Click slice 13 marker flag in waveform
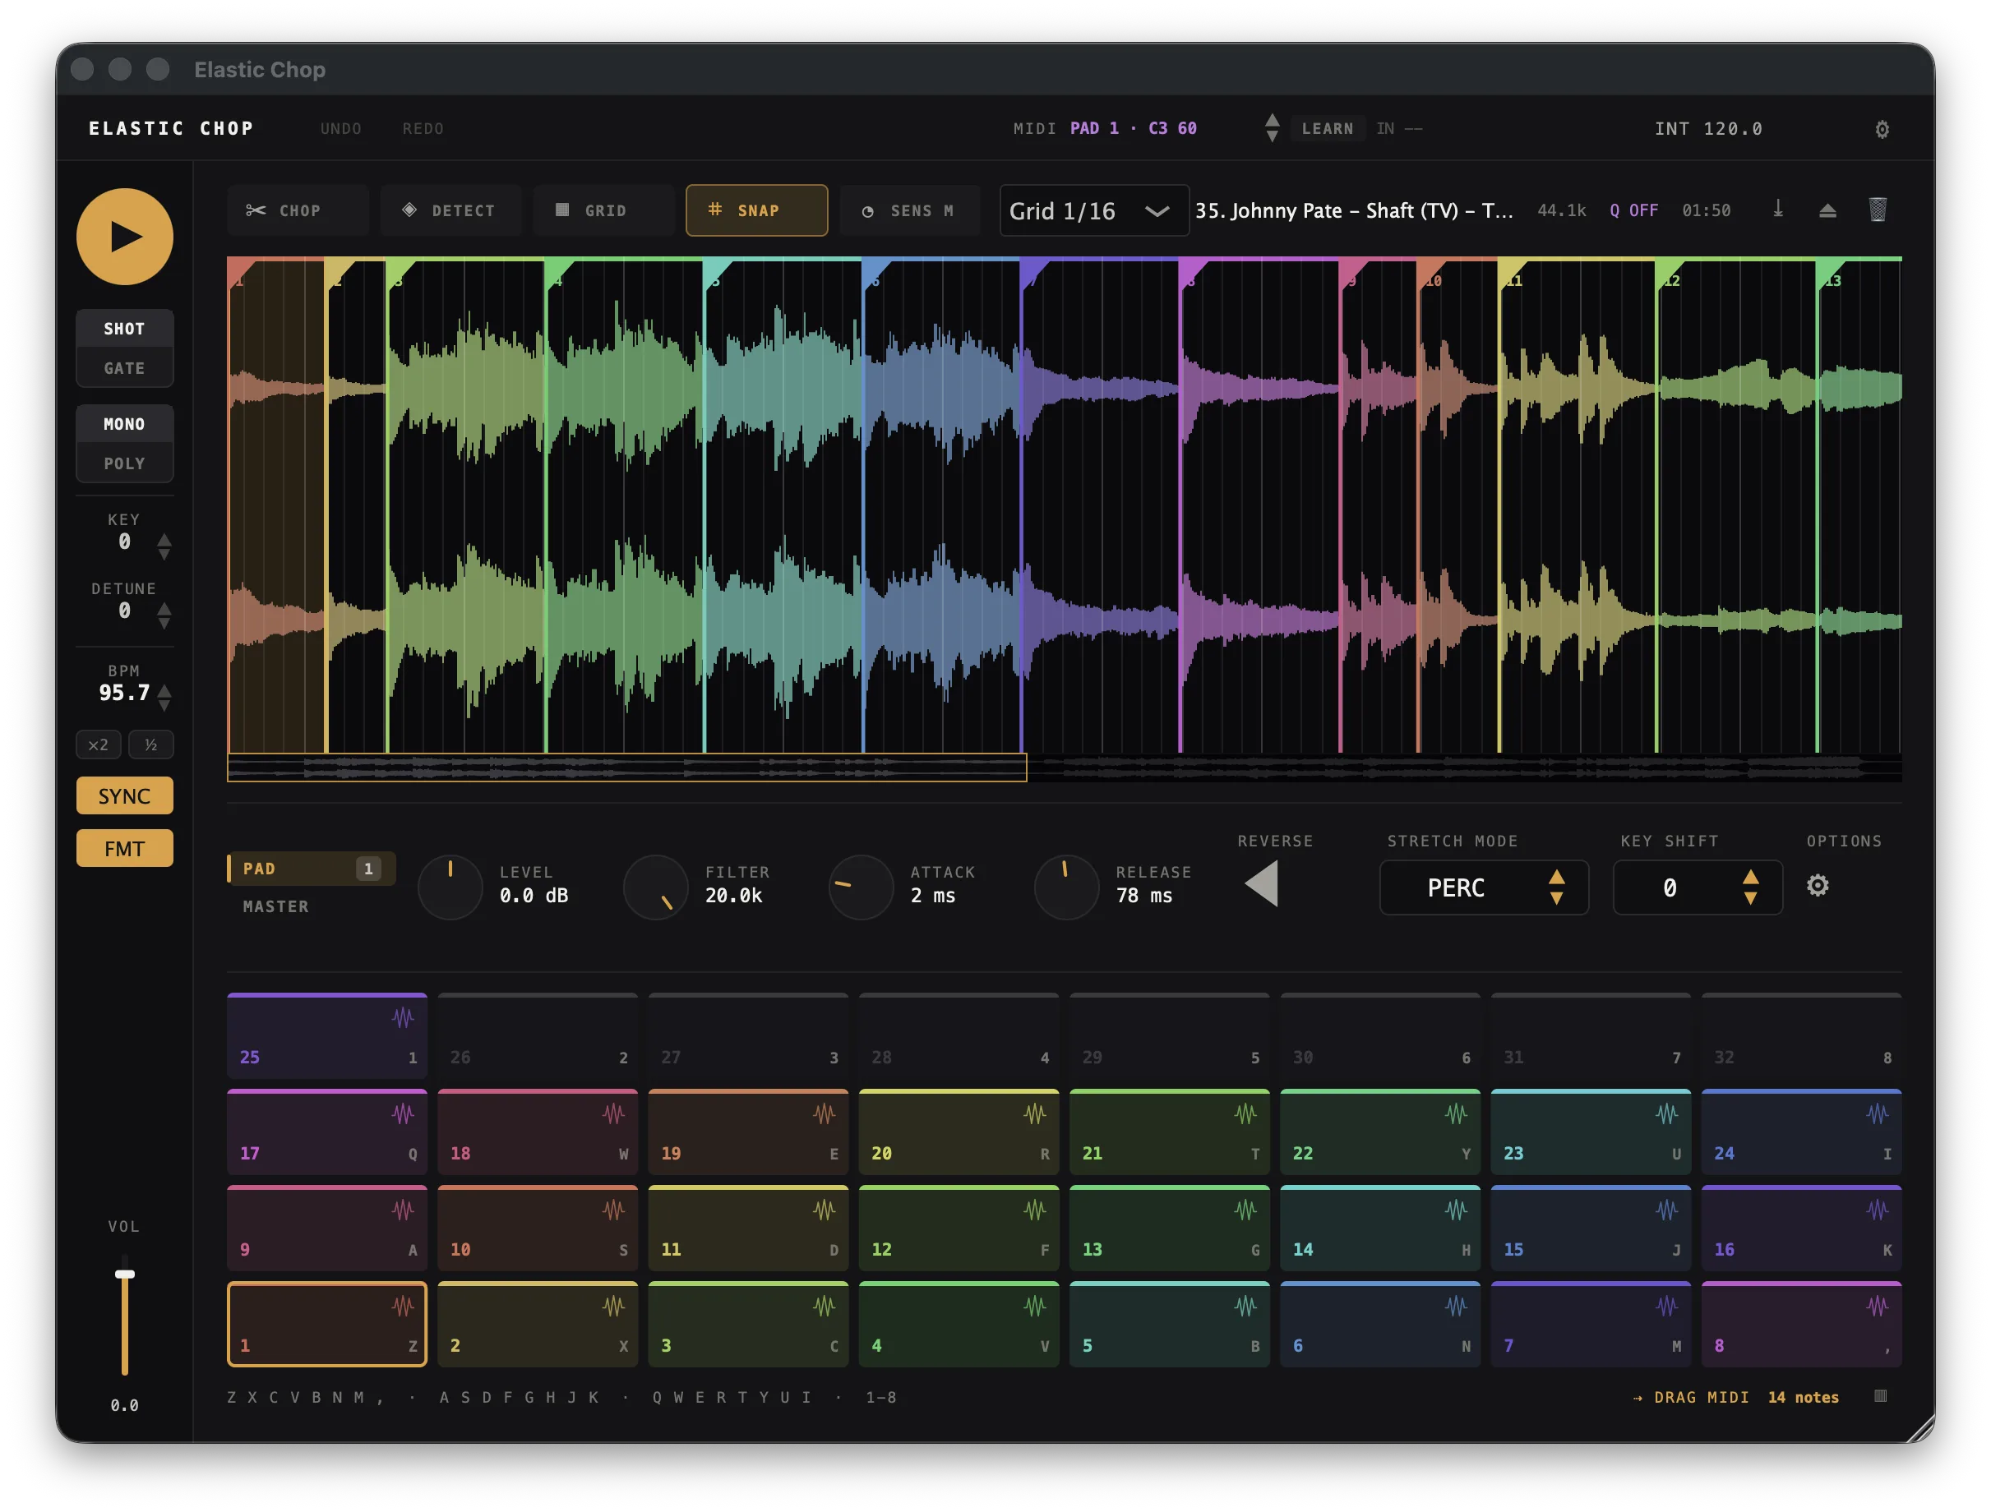Viewport: 1991px width, 1512px height. [1831, 273]
